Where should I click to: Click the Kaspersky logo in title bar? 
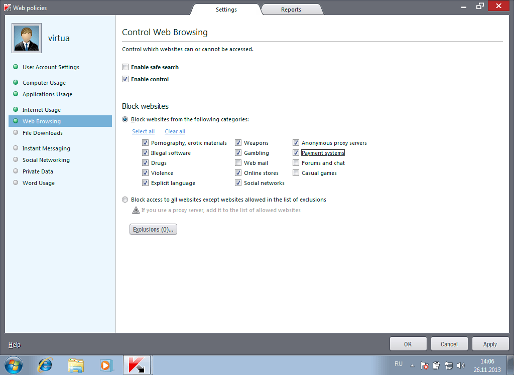8,8
